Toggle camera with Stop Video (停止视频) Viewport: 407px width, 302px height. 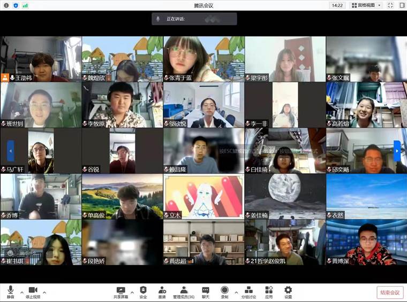click(33, 292)
